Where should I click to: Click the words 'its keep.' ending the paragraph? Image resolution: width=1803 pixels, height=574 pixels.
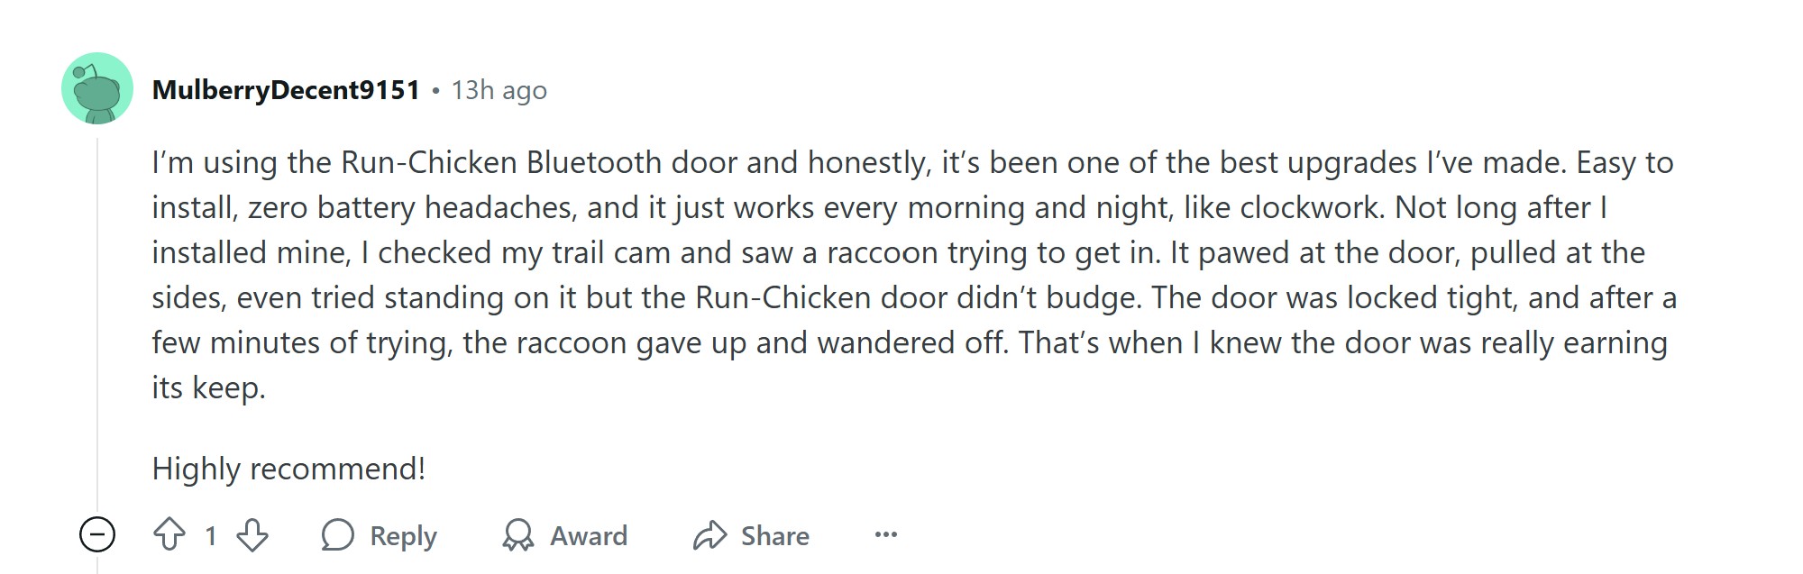pyautogui.click(x=208, y=388)
